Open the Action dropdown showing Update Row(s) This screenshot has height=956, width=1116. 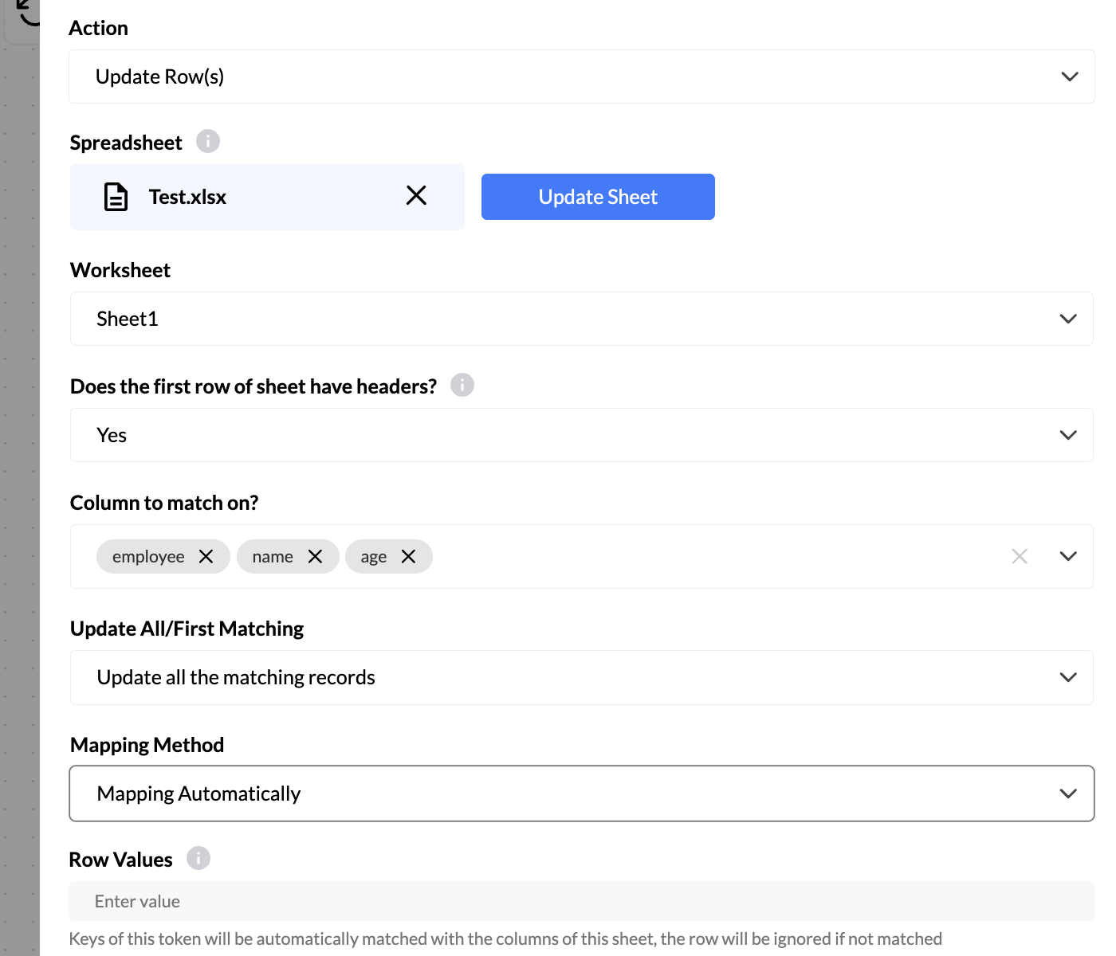(x=581, y=76)
